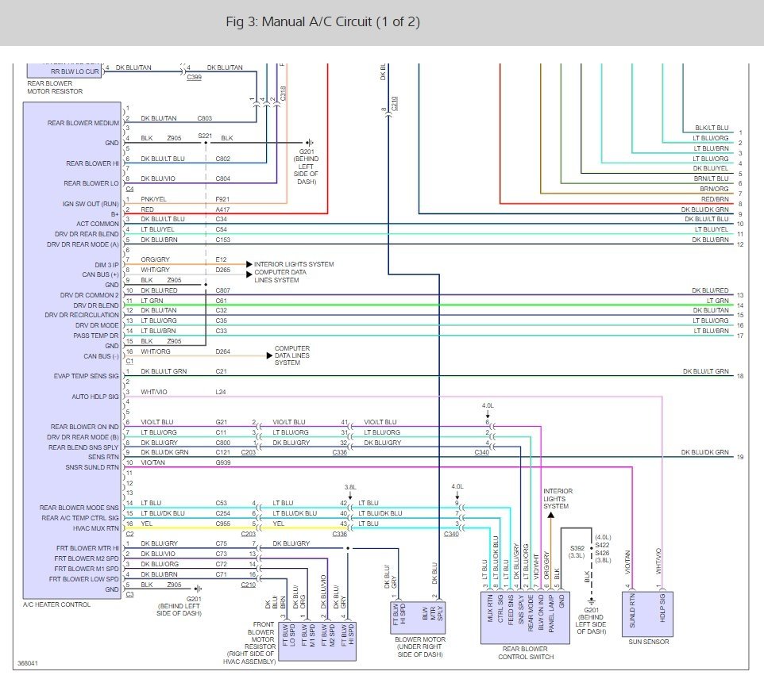Click the 'DRV DR REAR MODE (B)' label

(x=83, y=437)
